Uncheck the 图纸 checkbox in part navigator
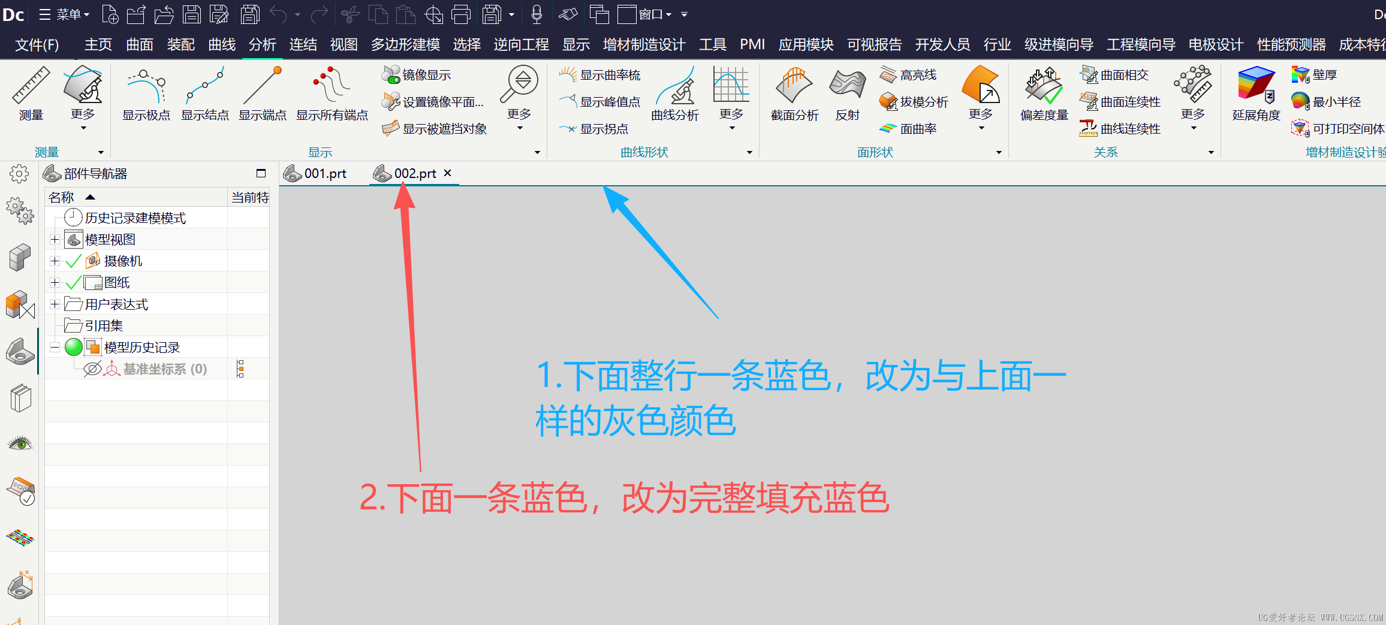 click(x=73, y=282)
